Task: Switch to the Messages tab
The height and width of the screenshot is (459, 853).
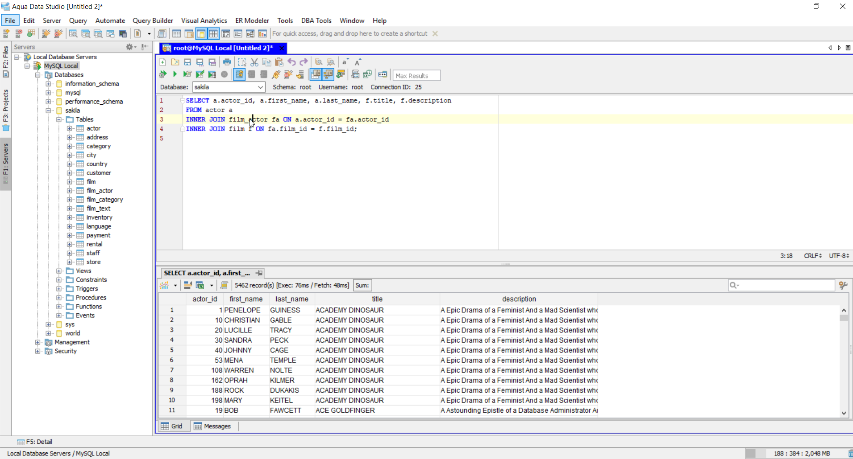Action: [212, 426]
